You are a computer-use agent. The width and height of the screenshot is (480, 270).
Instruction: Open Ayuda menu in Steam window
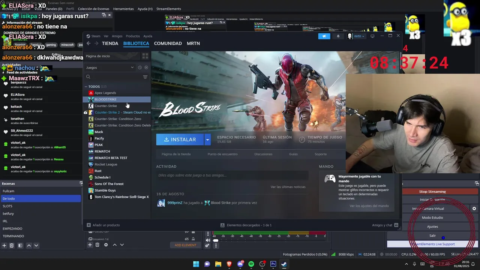click(x=148, y=36)
